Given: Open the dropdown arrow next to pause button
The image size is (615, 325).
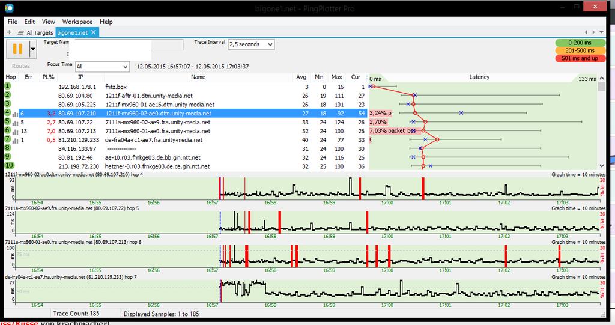Looking at the screenshot, I should [32, 50].
